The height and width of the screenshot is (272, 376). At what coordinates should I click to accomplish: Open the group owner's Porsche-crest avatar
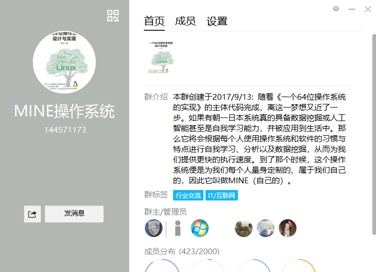click(154, 228)
